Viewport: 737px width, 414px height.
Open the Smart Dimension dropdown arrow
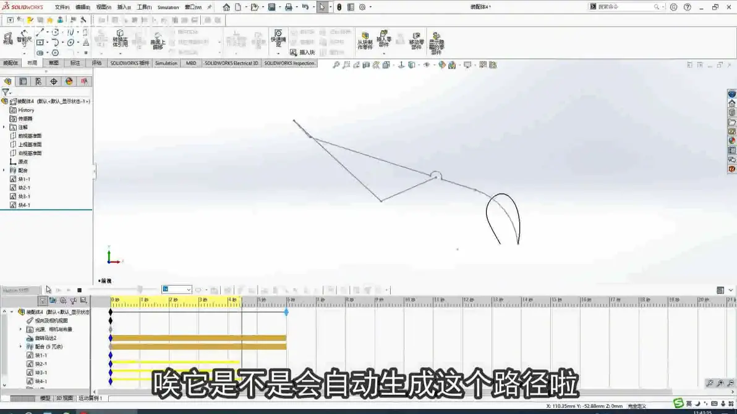pyautogui.click(x=24, y=53)
